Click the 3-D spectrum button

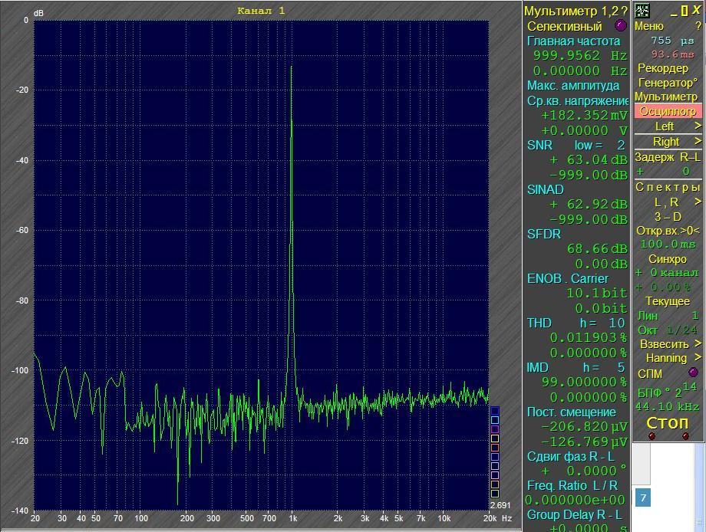[668, 217]
